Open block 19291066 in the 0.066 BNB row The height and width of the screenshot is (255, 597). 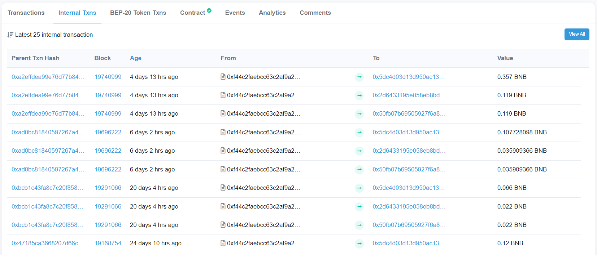108,188
